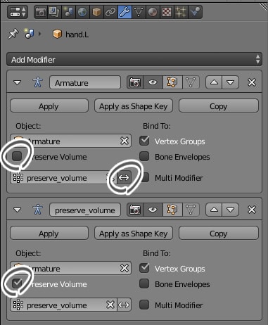Click the Armature modifier name field
The image size is (268, 325).
pos(85,82)
